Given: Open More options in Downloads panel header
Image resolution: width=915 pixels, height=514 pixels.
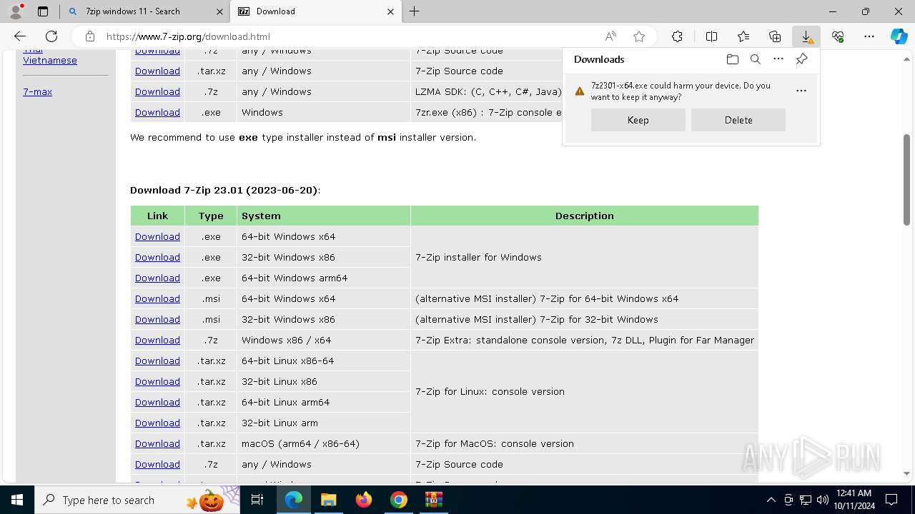Looking at the screenshot, I should [x=778, y=59].
